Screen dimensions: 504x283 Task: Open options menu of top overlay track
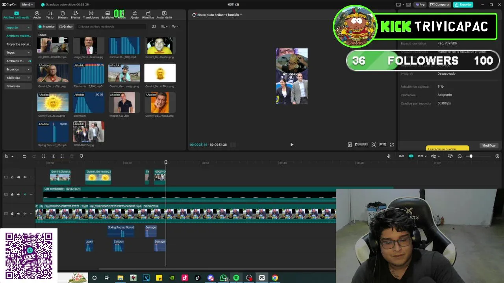pyautogui.click(x=31, y=177)
